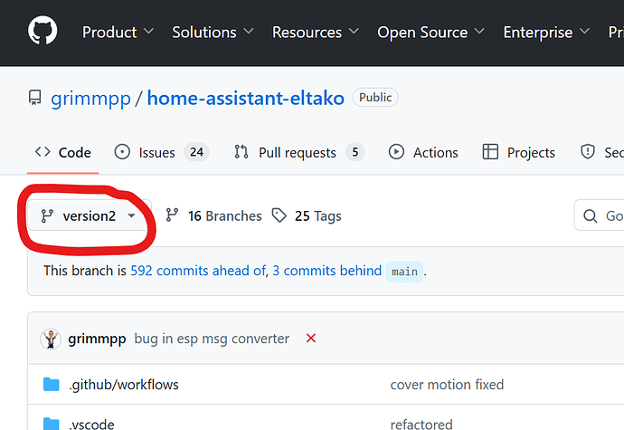Open the home-assistant-eltako repository link

245,98
